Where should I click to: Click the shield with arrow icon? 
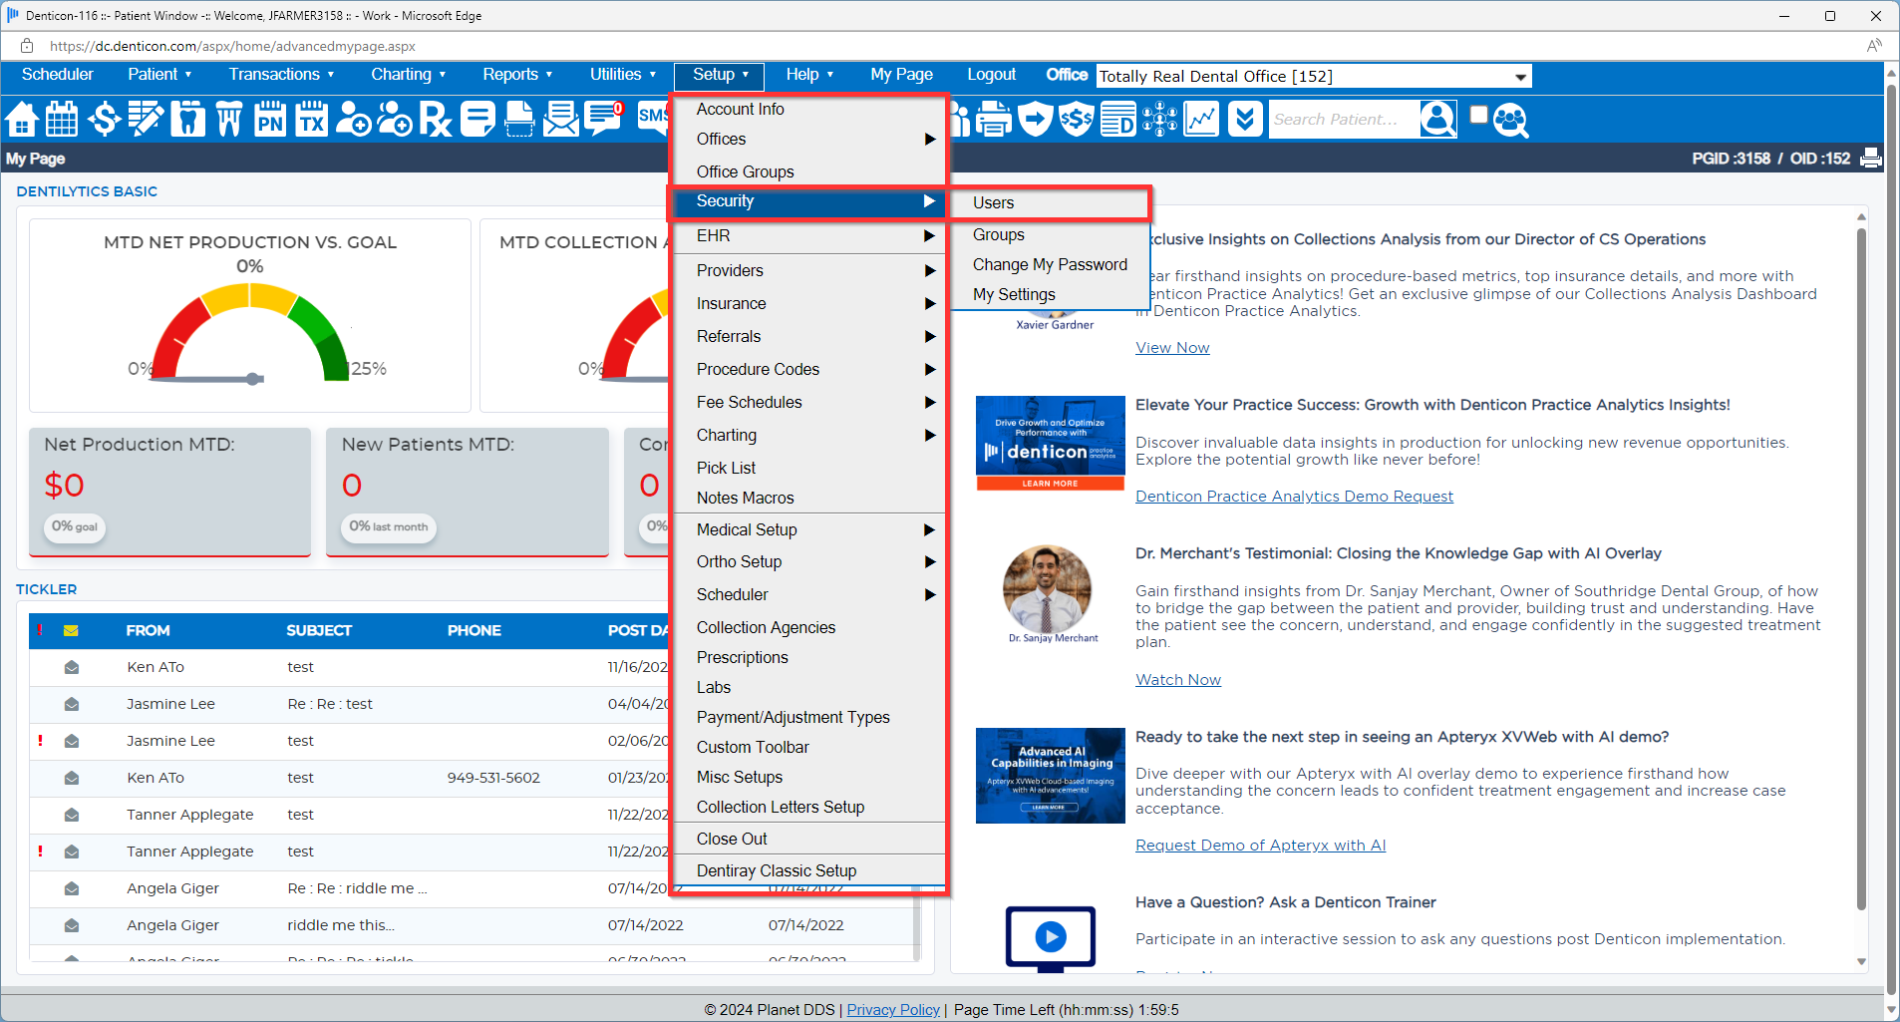click(1036, 120)
